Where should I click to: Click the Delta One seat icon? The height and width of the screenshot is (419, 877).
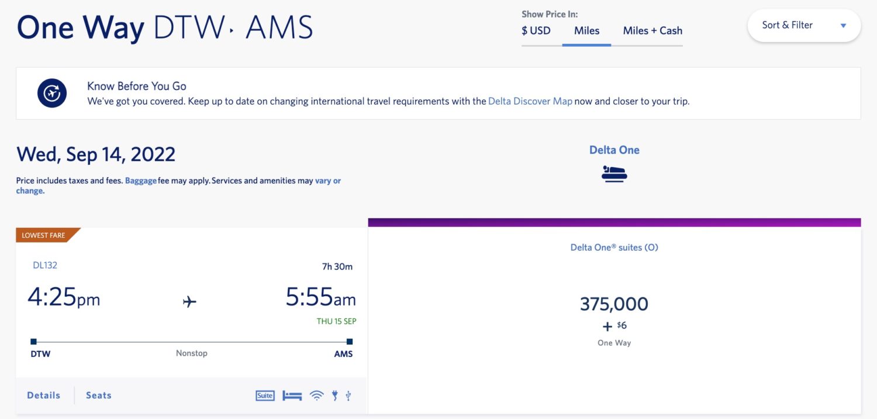click(614, 173)
